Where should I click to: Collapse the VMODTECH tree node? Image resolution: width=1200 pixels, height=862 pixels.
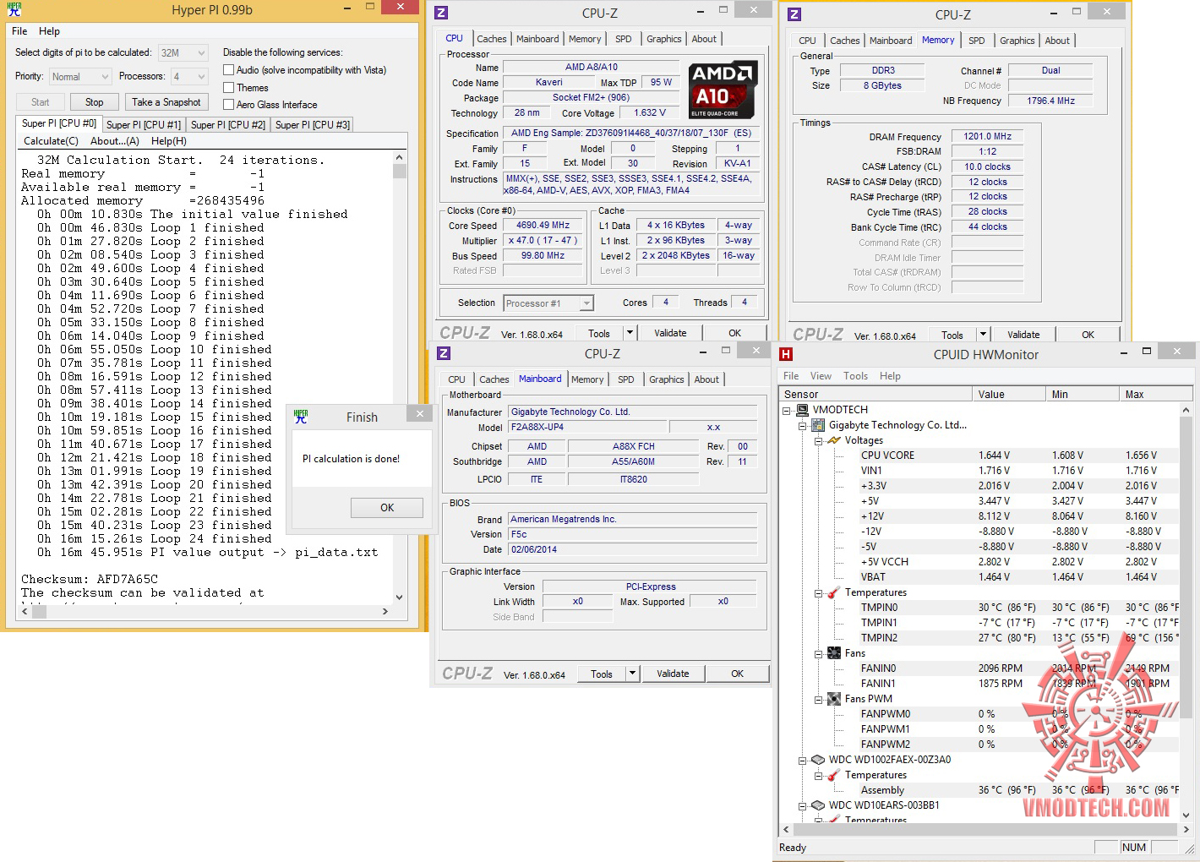click(x=786, y=411)
